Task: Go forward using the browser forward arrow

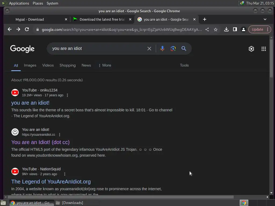Action: tap(18, 30)
